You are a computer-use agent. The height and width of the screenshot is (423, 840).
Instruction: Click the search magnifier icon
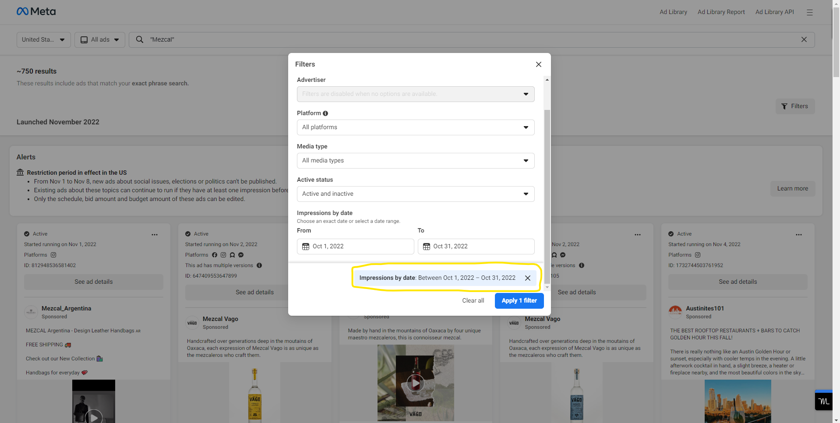tap(140, 39)
